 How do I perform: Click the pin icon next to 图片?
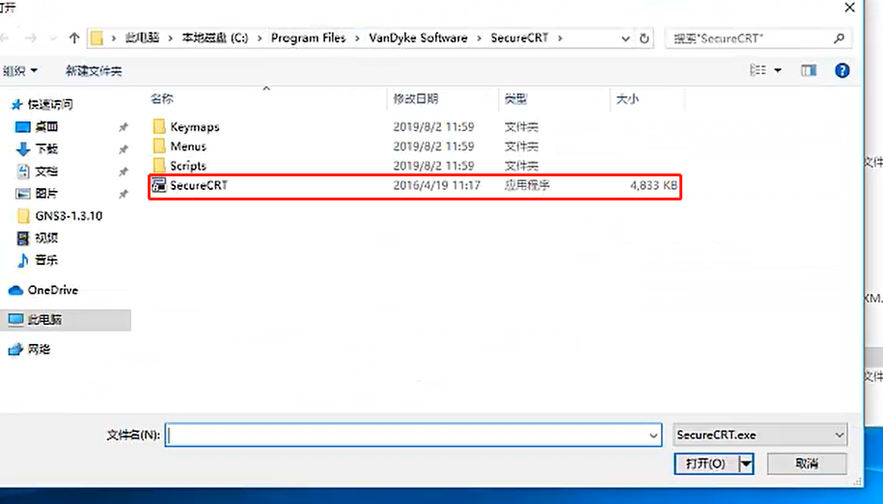pyautogui.click(x=124, y=194)
